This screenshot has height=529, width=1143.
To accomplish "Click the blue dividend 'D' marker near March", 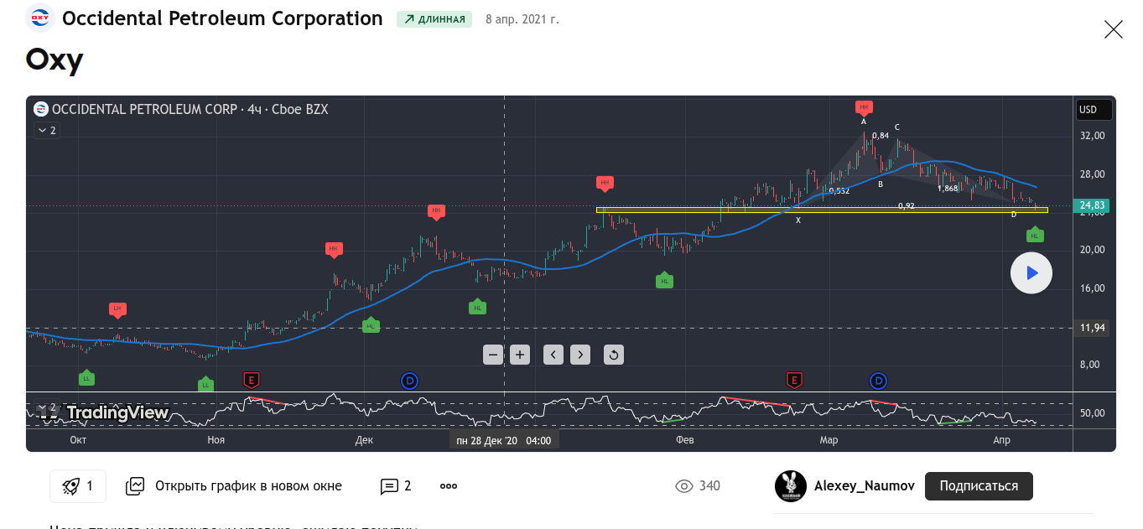I will [x=878, y=381].
